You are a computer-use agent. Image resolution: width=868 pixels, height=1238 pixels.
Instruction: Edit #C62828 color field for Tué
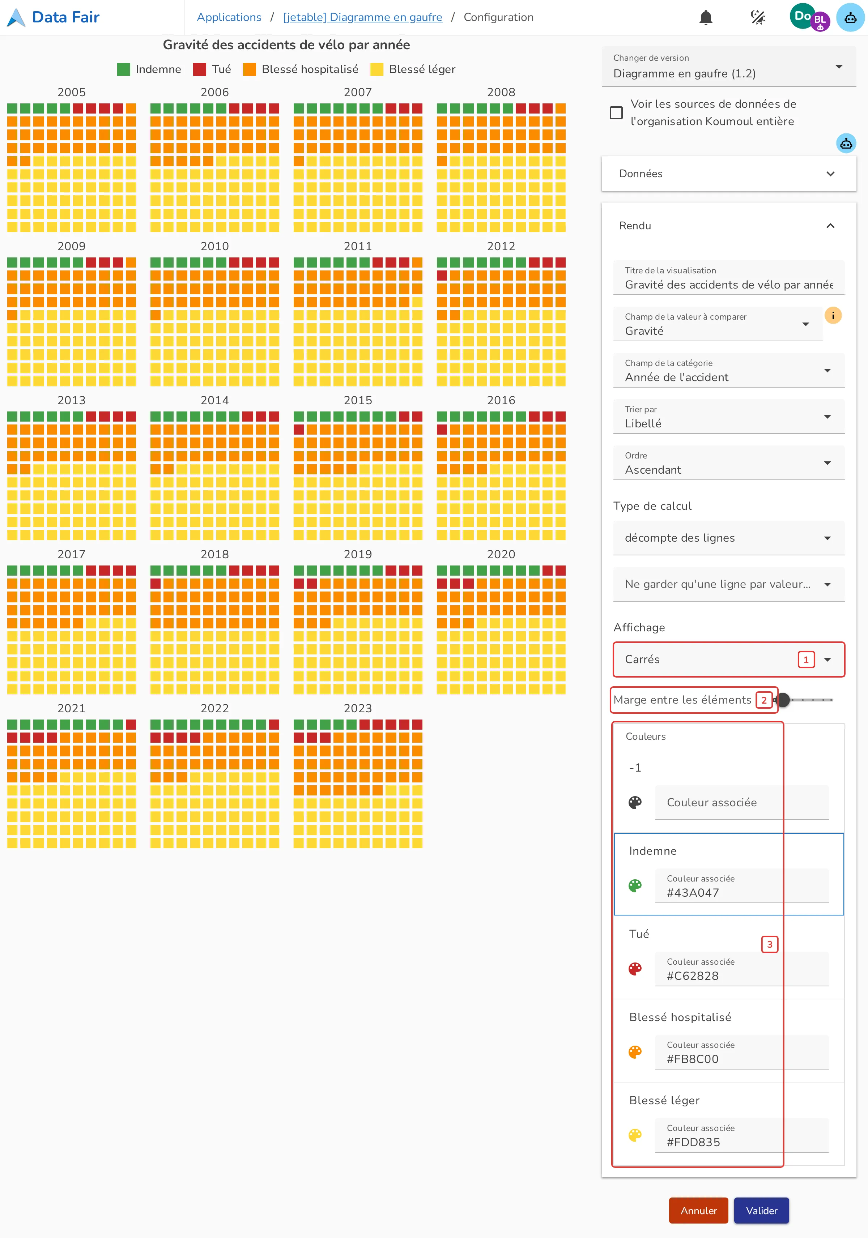click(742, 969)
